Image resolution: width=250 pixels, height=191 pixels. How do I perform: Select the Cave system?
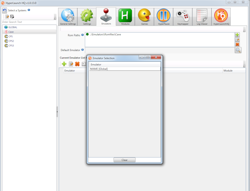[29, 32]
